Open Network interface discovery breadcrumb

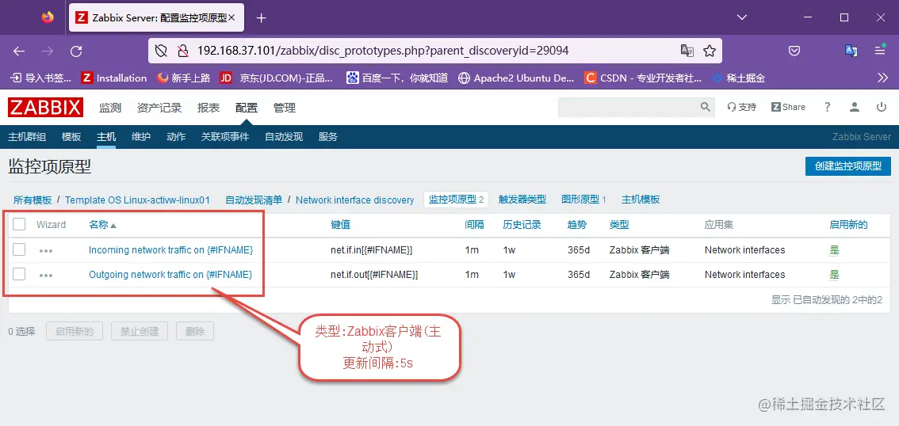tap(355, 200)
